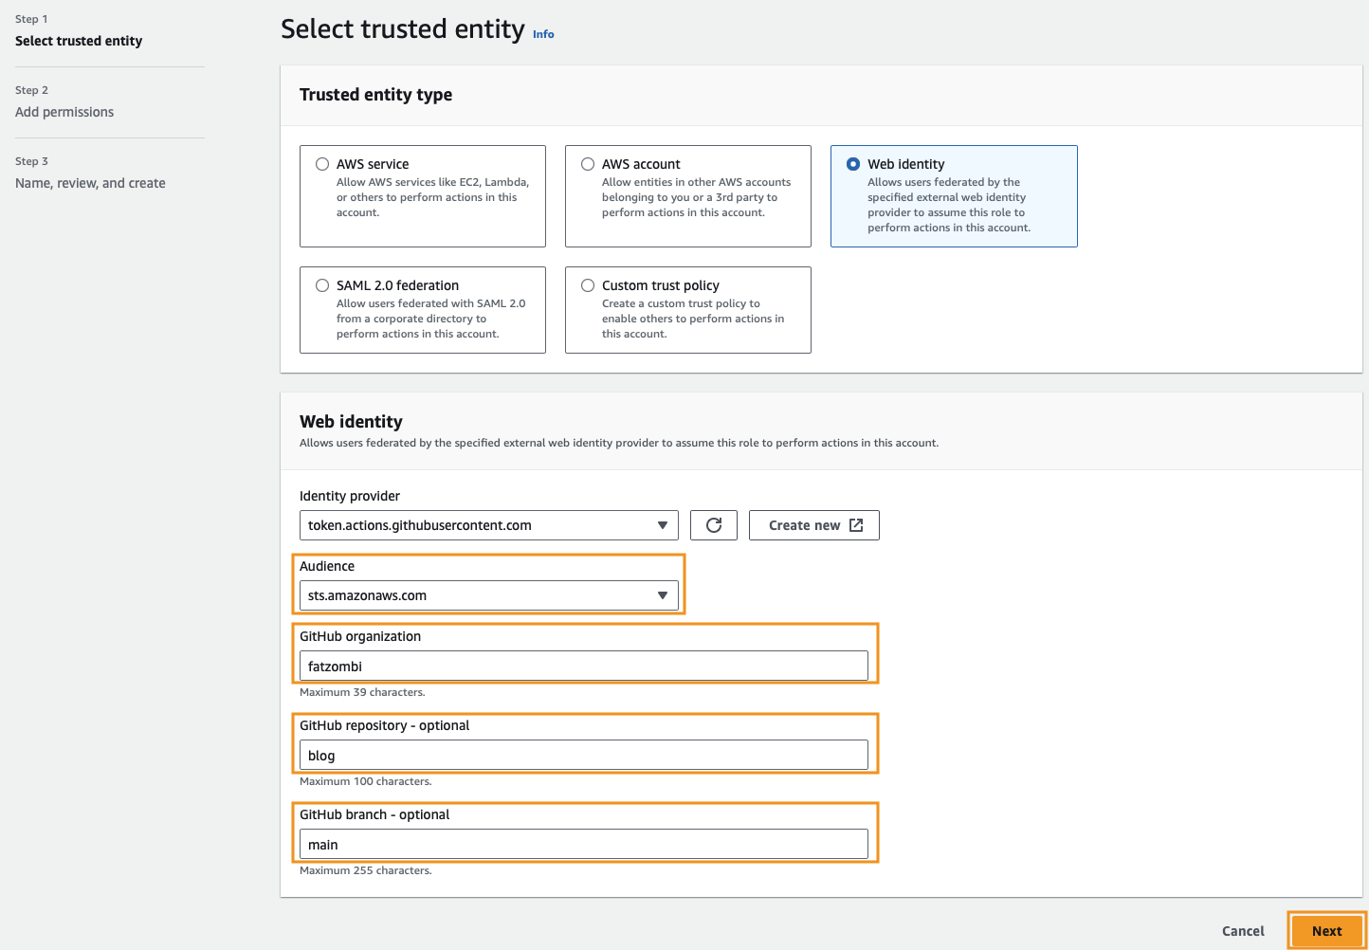This screenshot has width=1369, height=950.
Task: Focus the GitHub organization input field
Action: 584,666
